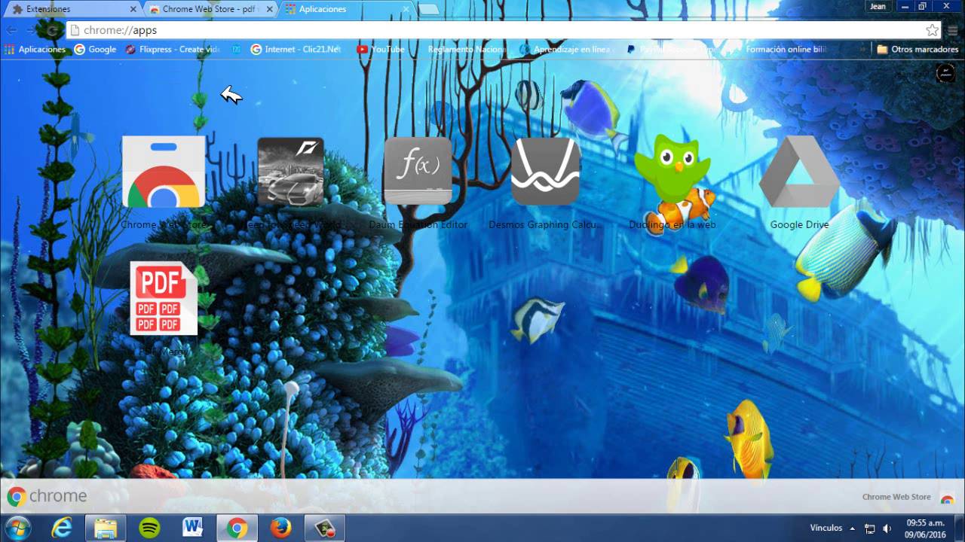Viewport: 965px width, 542px height.
Task: Open Spotify from the taskbar
Action: coord(149,528)
